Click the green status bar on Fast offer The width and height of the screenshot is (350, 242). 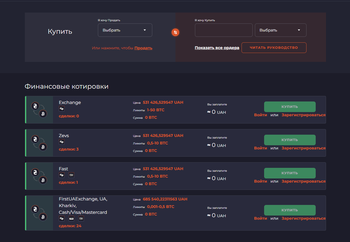pyautogui.click(x=25, y=176)
